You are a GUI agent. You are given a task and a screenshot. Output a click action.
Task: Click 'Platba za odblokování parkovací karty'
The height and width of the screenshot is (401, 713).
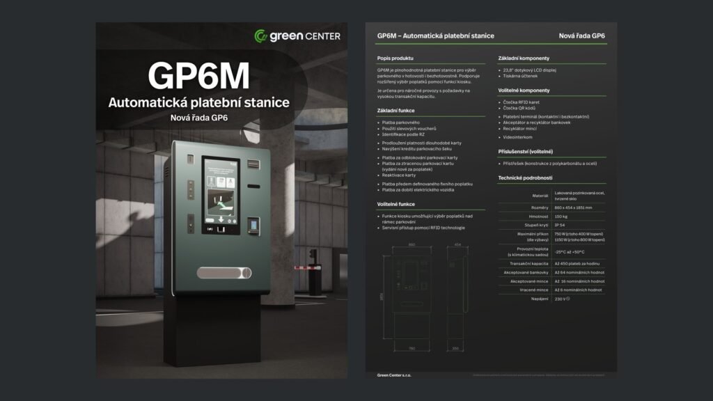(420, 157)
